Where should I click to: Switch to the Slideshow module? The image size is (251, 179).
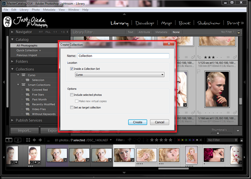coord(209,23)
